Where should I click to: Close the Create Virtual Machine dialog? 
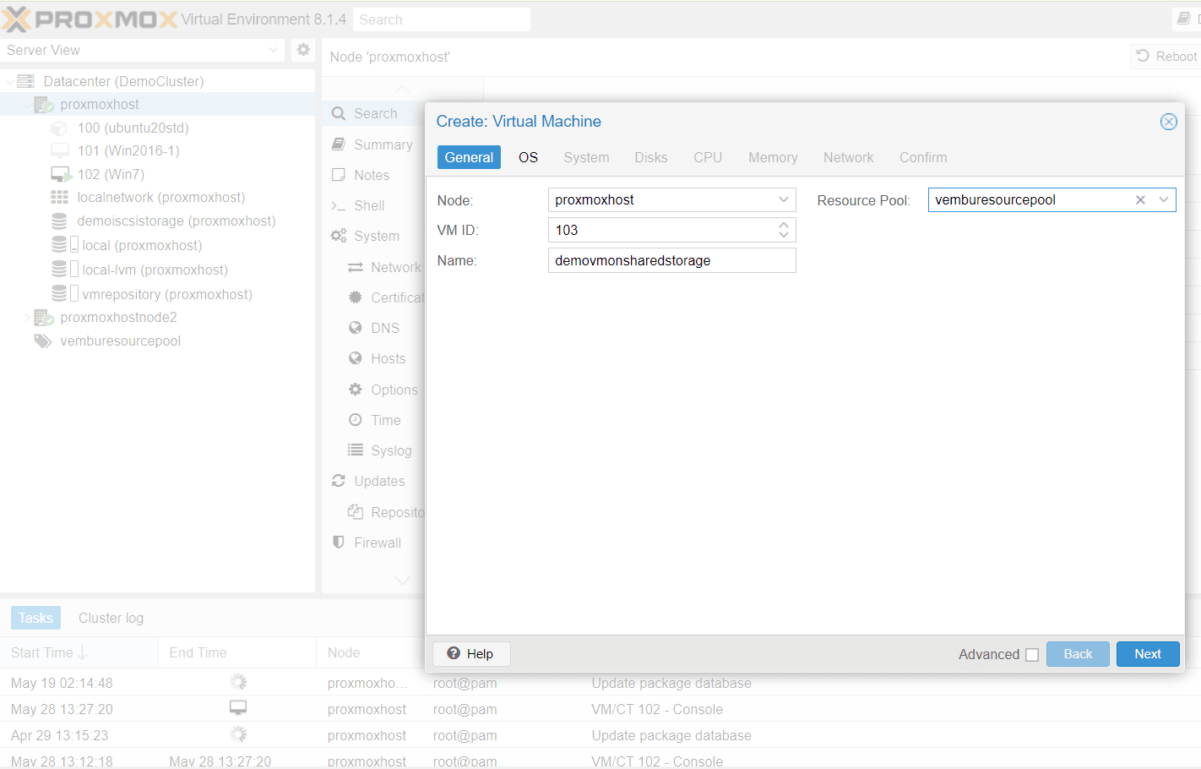1169,122
